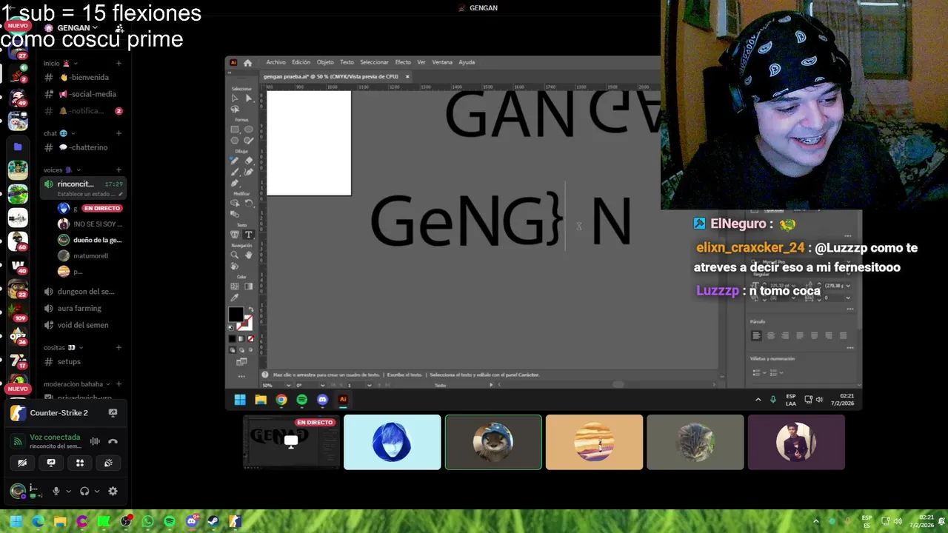Image resolution: width=948 pixels, height=533 pixels.
Task: Toggle noise suppression waveform icon
Action: click(95, 441)
